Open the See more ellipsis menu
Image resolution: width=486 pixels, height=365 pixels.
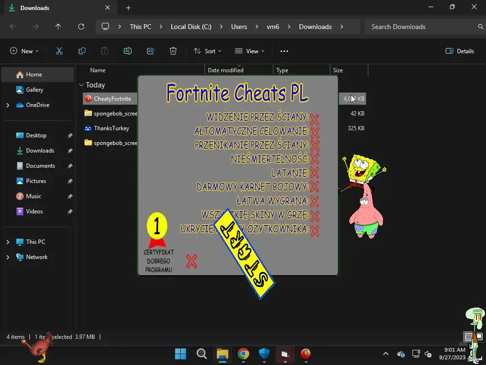[284, 51]
